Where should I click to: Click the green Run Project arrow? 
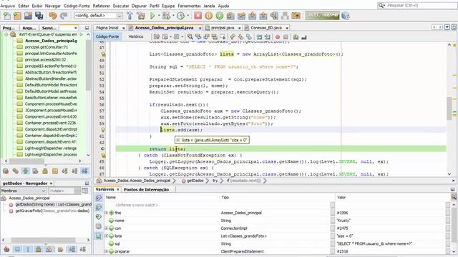tap(152, 16)
